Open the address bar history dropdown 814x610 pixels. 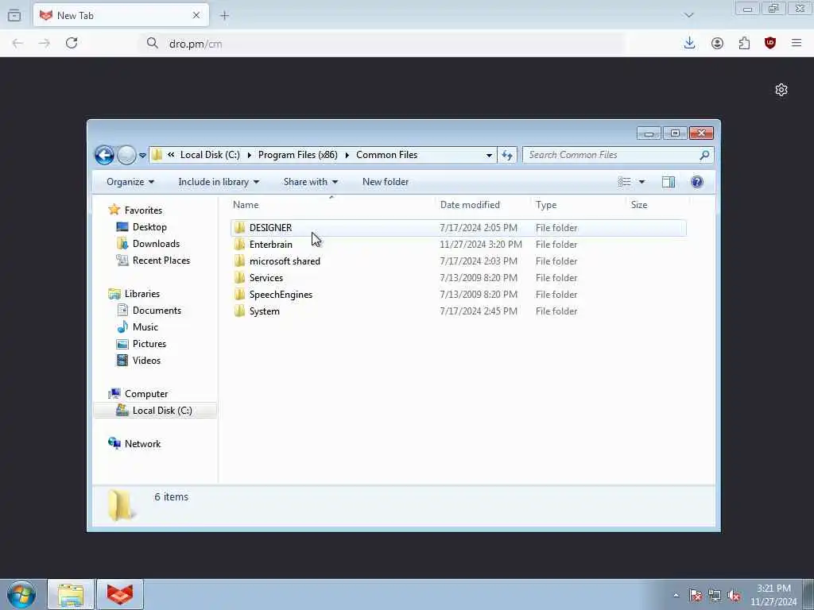489,155
